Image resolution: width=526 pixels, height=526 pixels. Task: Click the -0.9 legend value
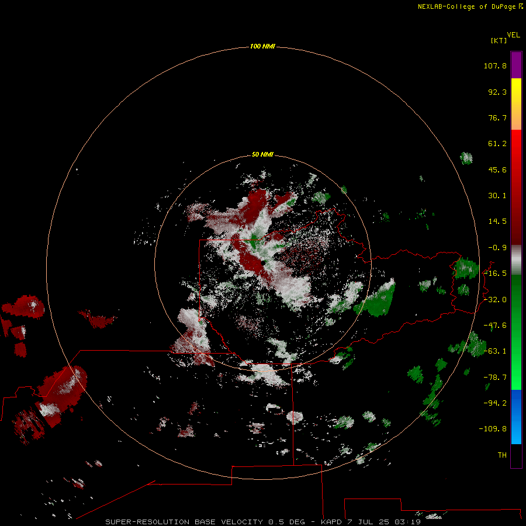497,248
